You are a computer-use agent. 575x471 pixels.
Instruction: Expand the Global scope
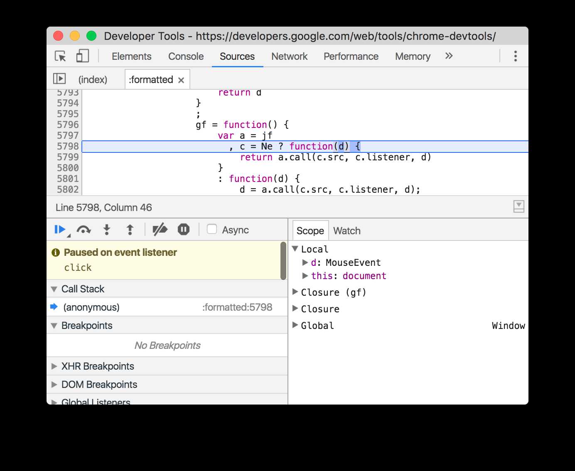coord(295,325)
